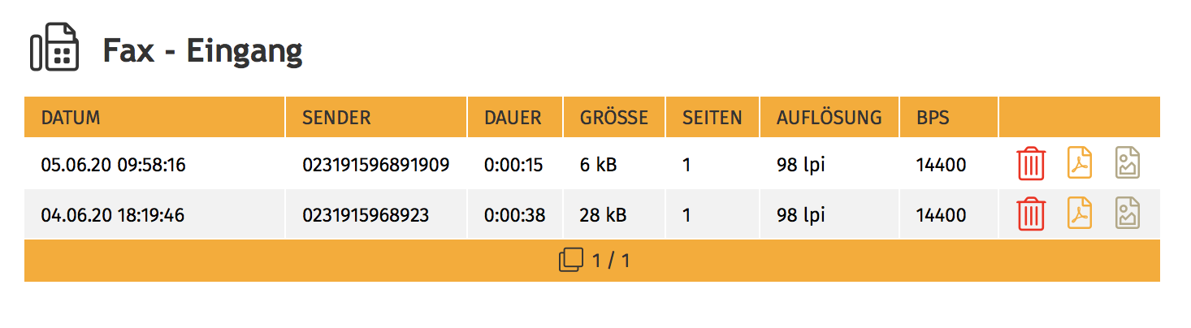Select sender number 0231915968923
Screen dimensions: 1191x328
[366, 216]
